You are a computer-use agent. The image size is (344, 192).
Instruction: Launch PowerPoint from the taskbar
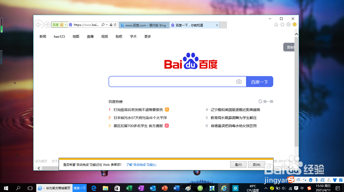pos(165,188)
